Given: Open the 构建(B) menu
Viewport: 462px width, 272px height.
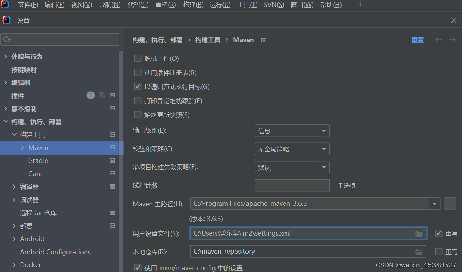Looking at the screenshot, I should coord(193,5).
